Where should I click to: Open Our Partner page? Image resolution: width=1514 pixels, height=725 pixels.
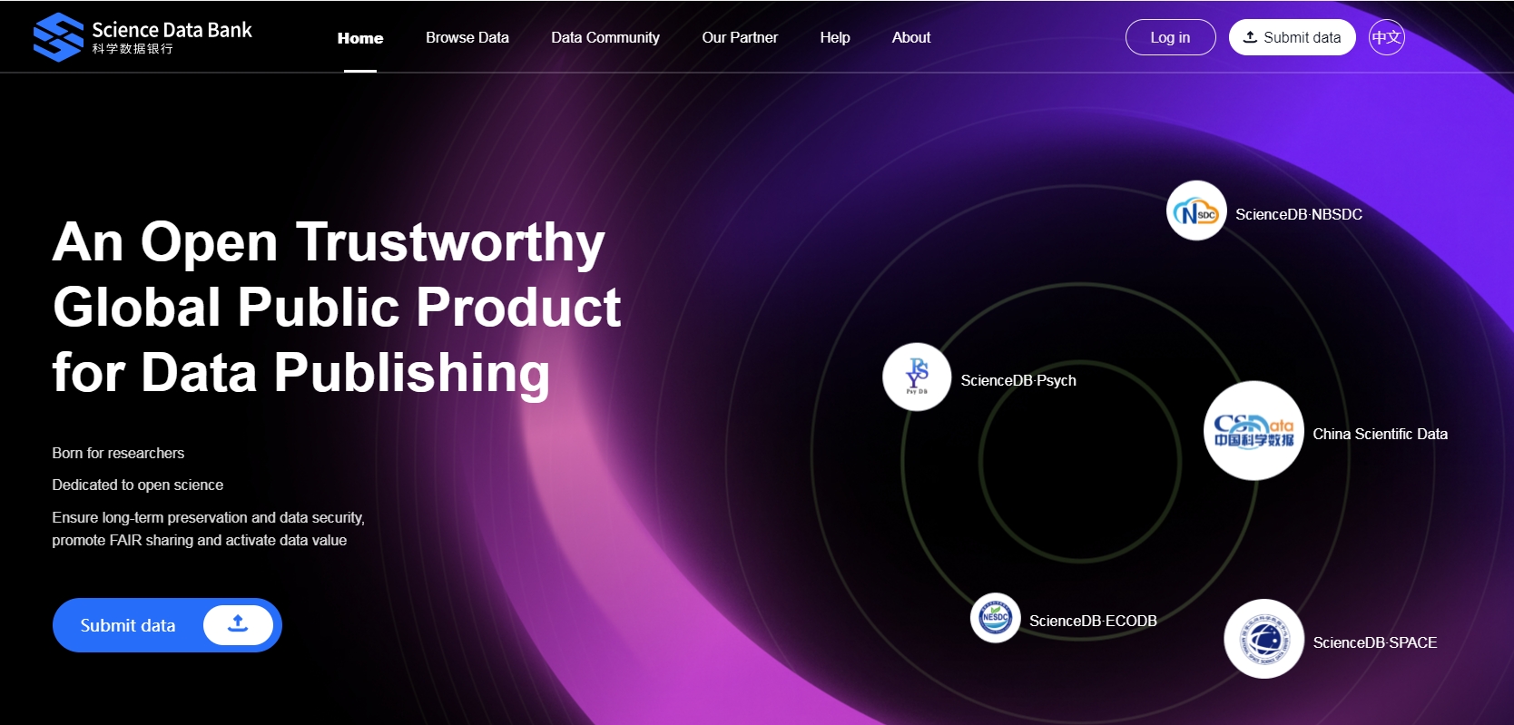tap(740, 37)
